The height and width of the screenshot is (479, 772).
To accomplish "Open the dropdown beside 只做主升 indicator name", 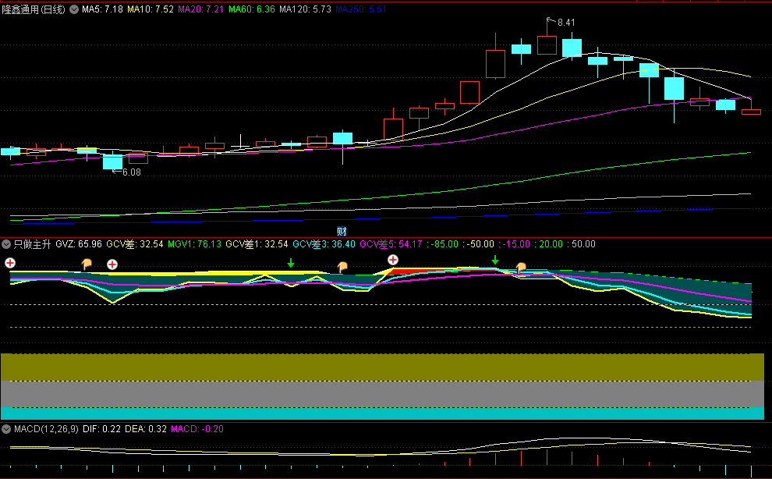I will click(x=6, y=244).
